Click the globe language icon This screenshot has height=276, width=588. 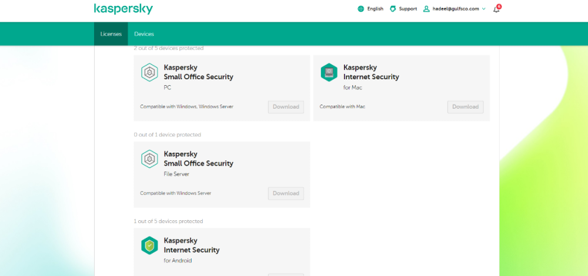tap(361, 9)
